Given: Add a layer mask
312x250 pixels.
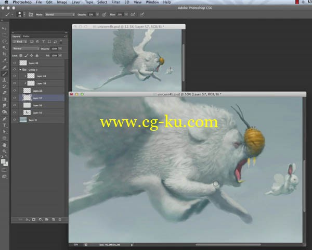Looking at the screenshot, I should point(34,219).
